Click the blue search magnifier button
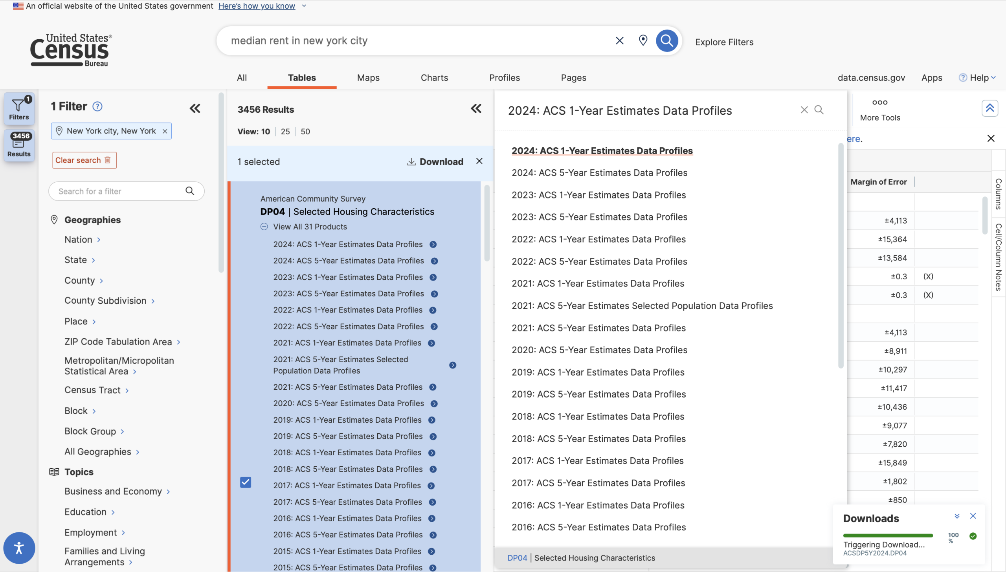 tap(667, 40)
